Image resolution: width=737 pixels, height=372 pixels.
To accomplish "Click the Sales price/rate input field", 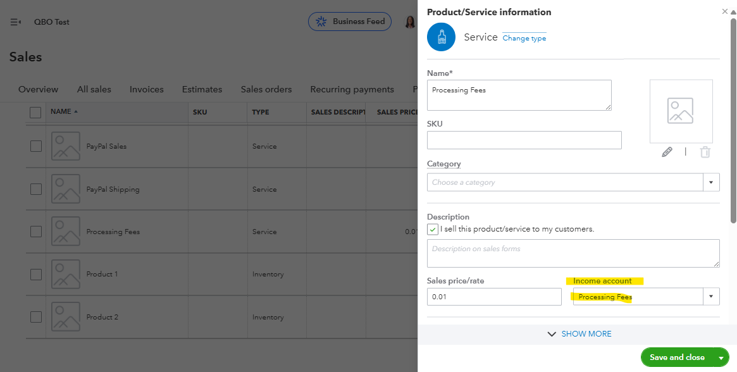I will click(x=493, y=297).
